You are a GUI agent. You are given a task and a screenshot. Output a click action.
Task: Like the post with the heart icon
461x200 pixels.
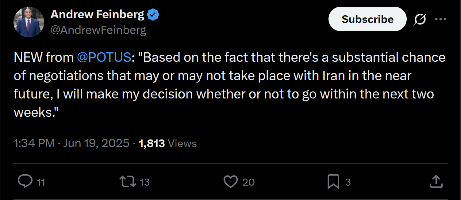pos(230,182)
